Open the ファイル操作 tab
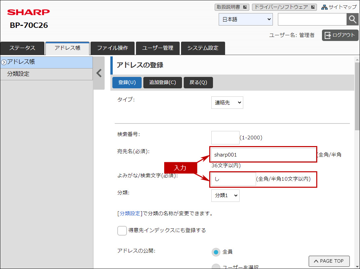 pyautogui.click(x=112, y=48)
